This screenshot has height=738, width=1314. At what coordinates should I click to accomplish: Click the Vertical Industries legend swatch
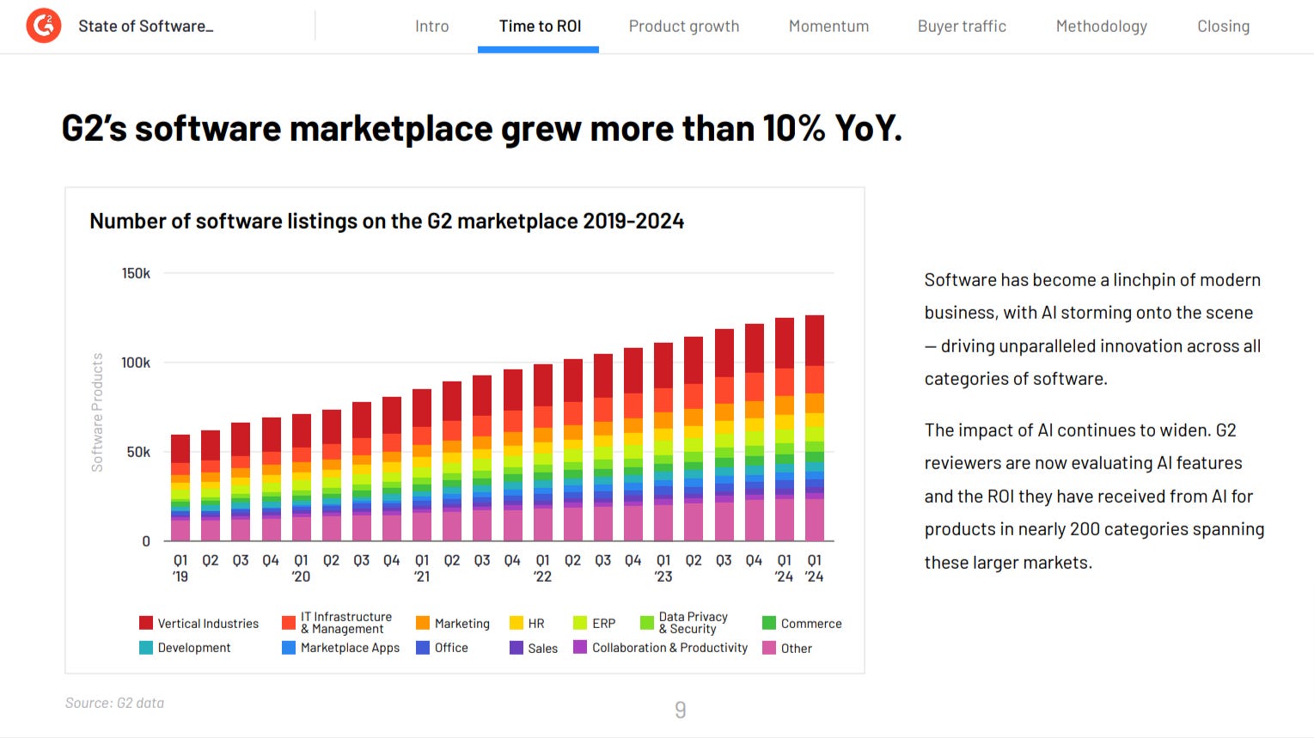[146, 623]
